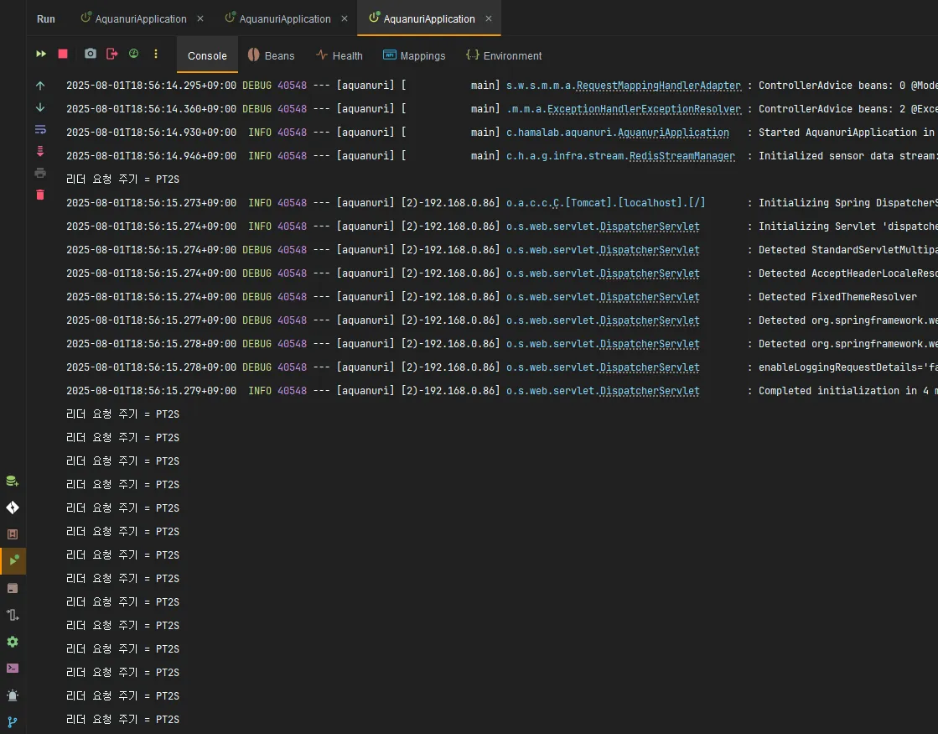
Task: Click timestamp 2025-08-01T18:56:14.295+09:00
Action: coord(152,86)
